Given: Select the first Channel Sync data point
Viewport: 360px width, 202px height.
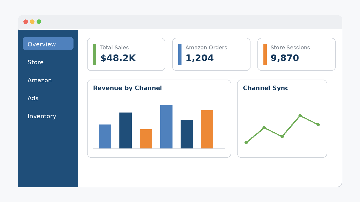Looking at the screenshot, I should coord(246,142).
